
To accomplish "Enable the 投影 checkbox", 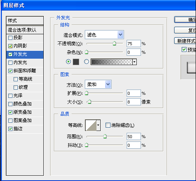I will point(10,38).
